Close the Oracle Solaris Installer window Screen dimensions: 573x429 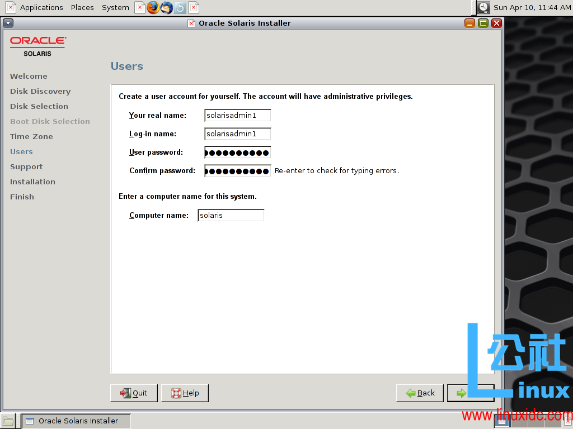click(496, 23)
